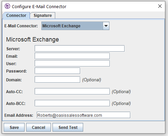Focus the Email input field
Screen dimensions: 168x136
coord(72,56)
